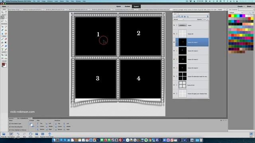
Task: Toggle visibility of frame-03 mask-3 layer
Action: point(174,59)
